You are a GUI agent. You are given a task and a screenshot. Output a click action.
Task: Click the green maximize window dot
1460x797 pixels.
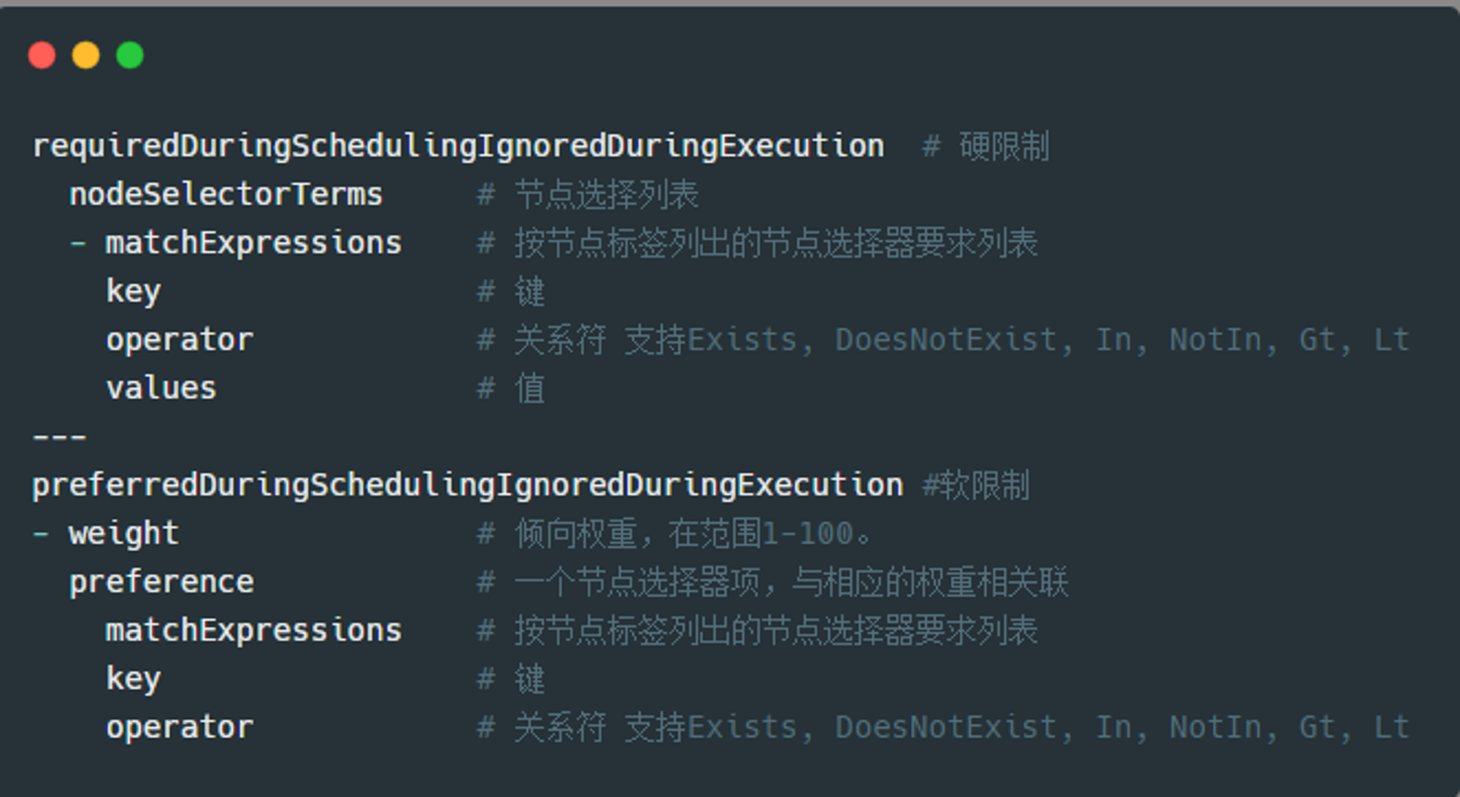click(x=130, y=55)
